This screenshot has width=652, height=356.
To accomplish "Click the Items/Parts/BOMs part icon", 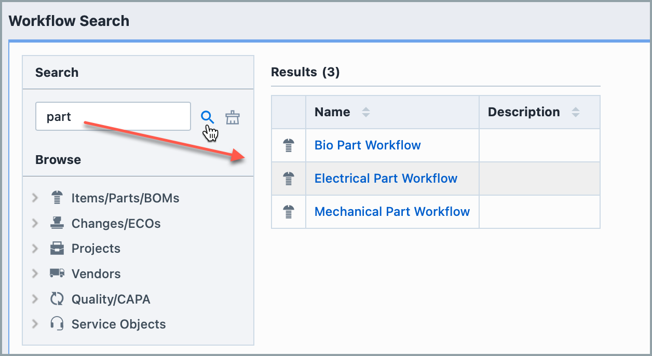I will click(57, 198).
